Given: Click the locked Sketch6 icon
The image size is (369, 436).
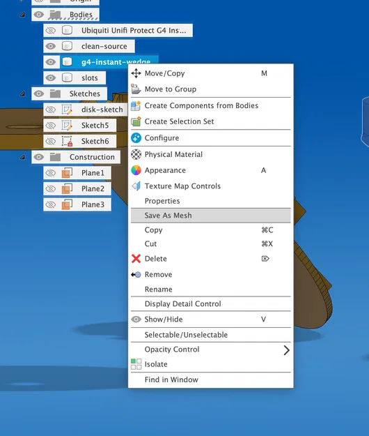Looking at the screenshot, I should coord(67,141).
